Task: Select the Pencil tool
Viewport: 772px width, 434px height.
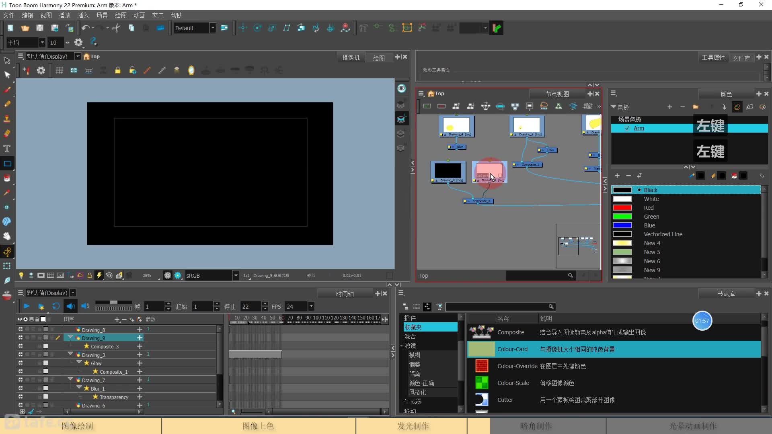Action: pos(7,104)
